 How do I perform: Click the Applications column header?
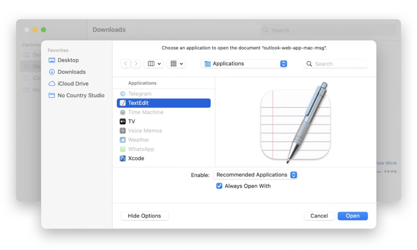[142, 83]
